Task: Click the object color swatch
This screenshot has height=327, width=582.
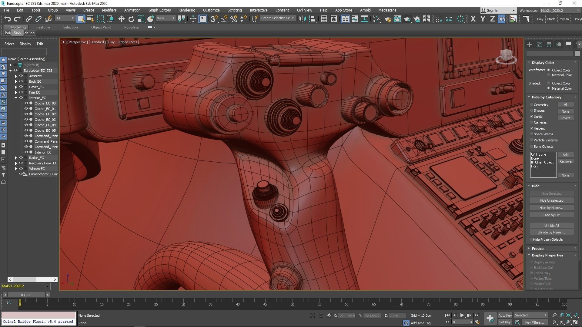Action: tap(577, 54)
